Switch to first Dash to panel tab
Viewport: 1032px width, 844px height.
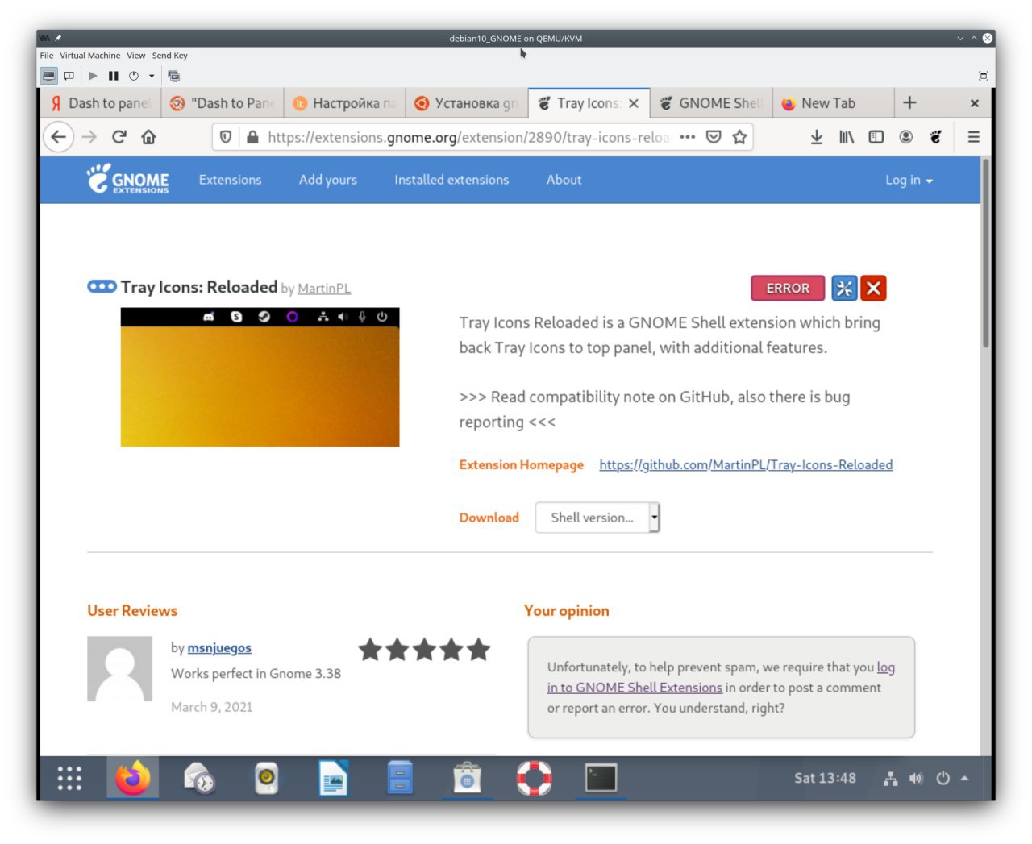click(x=100, y=103)
